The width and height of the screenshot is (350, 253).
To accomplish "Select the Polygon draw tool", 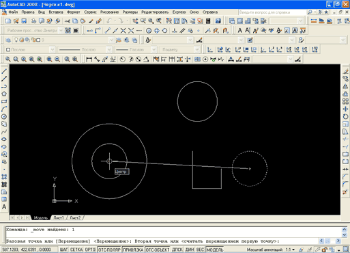I will click(x=4, y=94).
